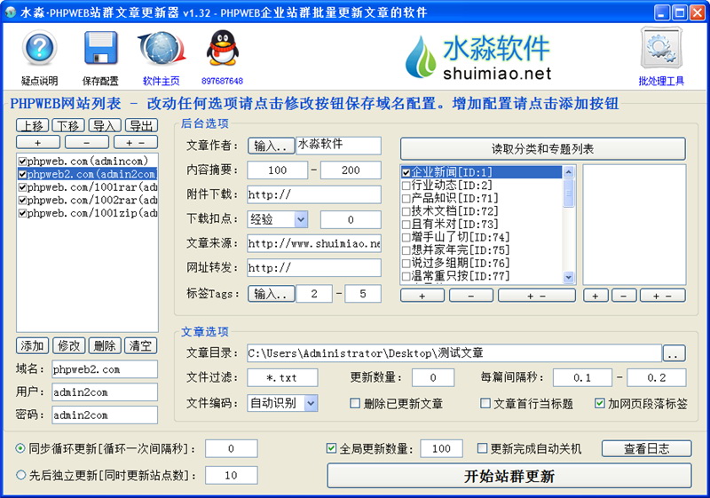Toggle 全局更新数量 checkbox

(331, 448)
